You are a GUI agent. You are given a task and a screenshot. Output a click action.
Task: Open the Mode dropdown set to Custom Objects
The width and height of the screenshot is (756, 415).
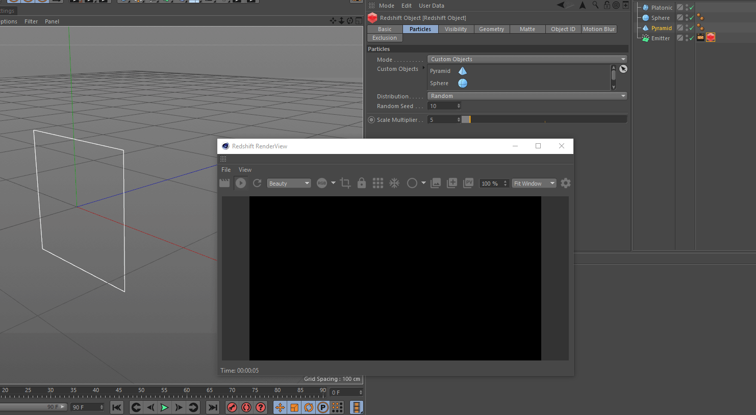point(527,59)
